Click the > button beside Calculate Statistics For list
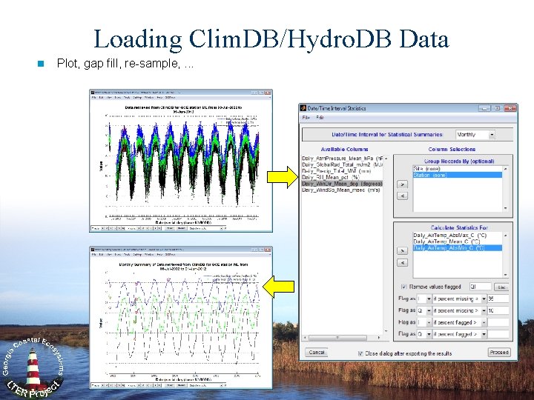Screen dimensions: 534x400 pyautogui.click(x=403, y=250)
